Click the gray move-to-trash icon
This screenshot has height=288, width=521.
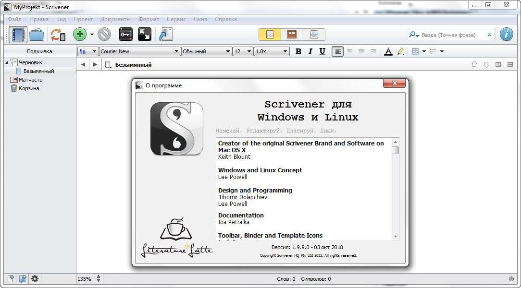tap(104, 35)
